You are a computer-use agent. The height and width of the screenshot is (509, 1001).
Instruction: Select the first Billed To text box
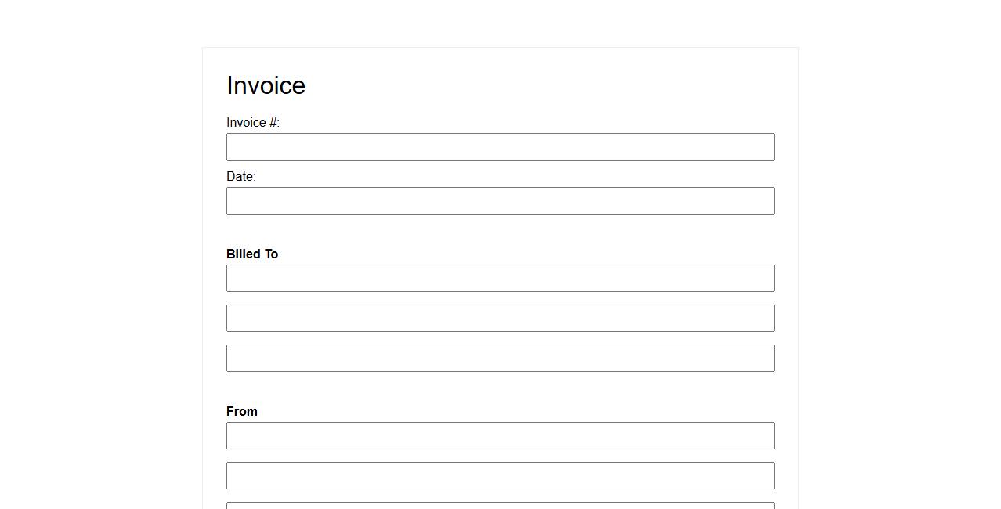[x=500, y=279]
